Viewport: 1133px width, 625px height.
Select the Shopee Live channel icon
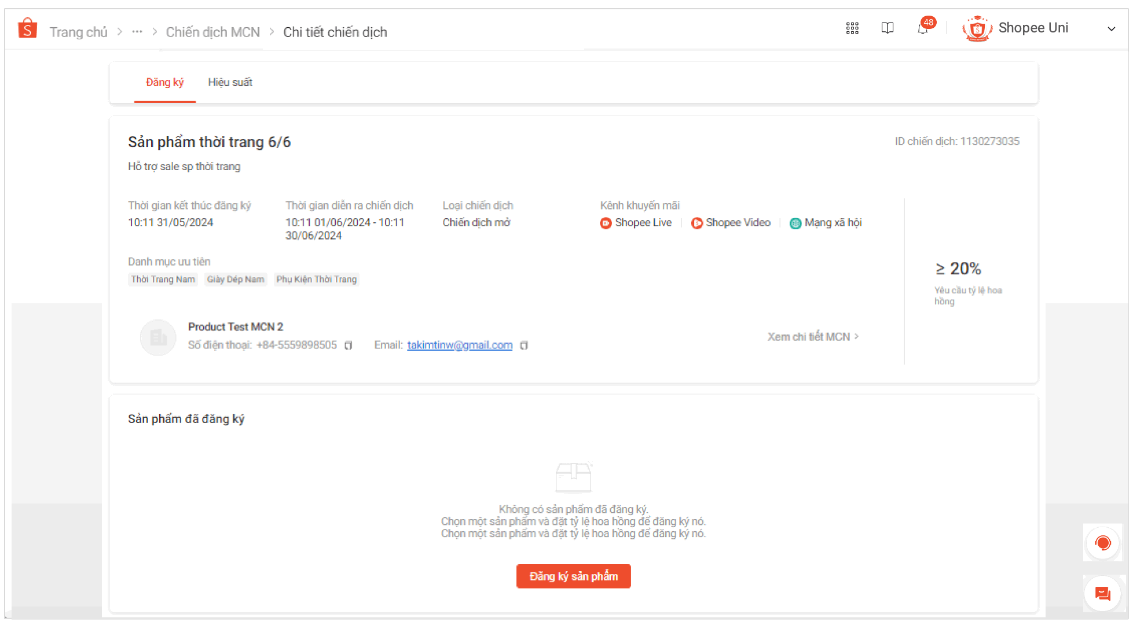tap(606, 223)
